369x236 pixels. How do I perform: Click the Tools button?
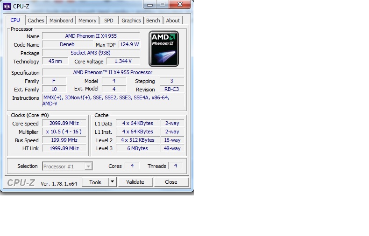(95, 182)
